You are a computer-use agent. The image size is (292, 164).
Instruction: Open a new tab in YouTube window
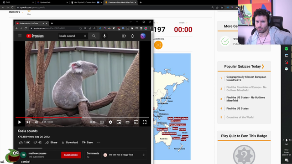(52, 23)
